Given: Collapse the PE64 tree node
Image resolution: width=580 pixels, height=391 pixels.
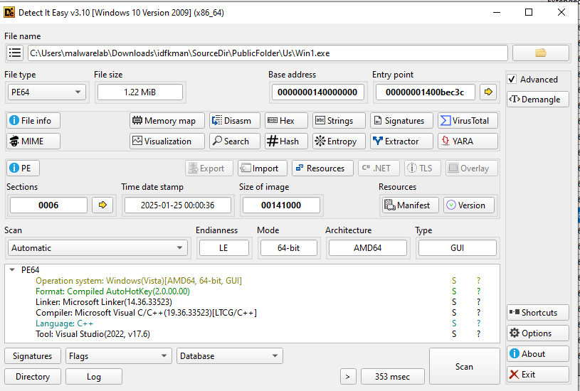Looking at the screenshot, I should [12, 270].
